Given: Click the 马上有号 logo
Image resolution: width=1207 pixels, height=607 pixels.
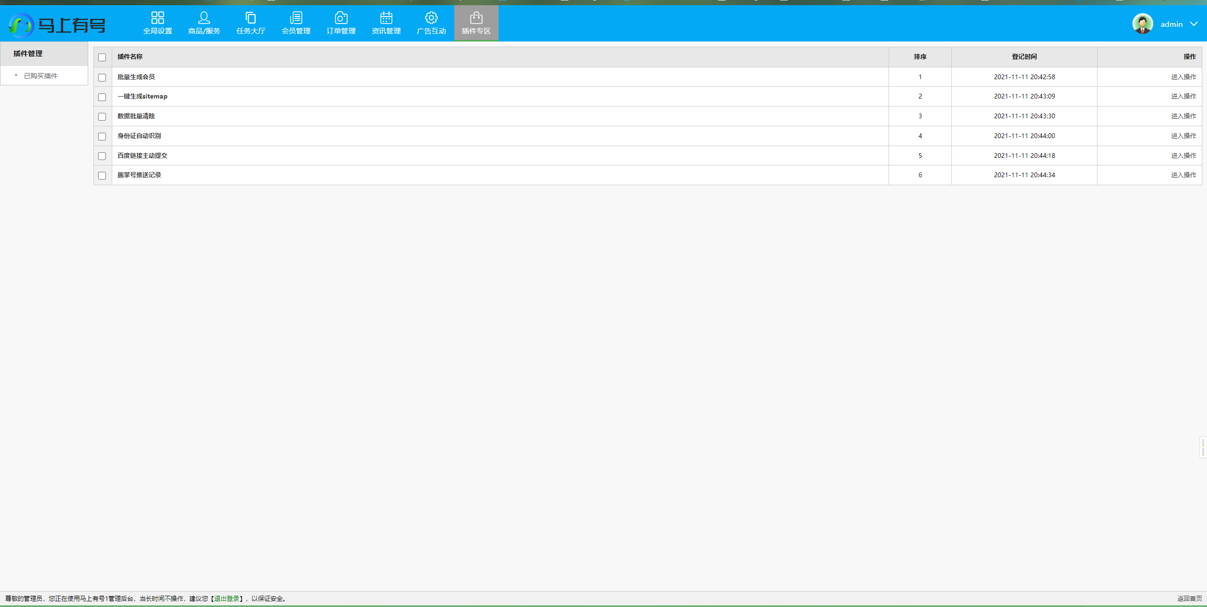Looking at the screenshot, I should [x=57, y=25].
